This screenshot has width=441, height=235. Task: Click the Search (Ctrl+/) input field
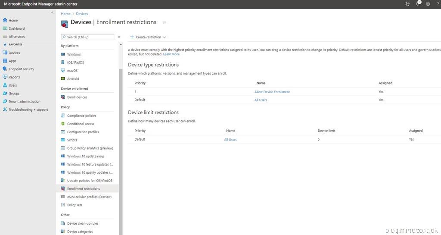87,37
